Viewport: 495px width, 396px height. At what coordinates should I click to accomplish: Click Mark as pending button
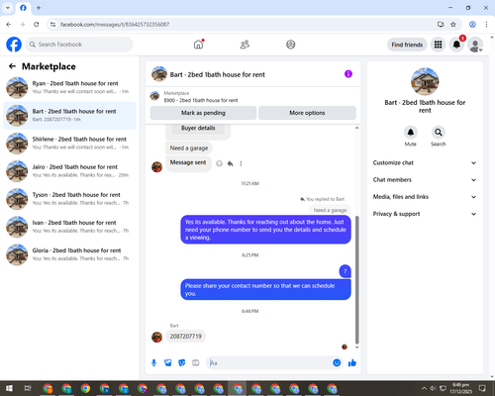pyautogui.click(x=203, y=113)
